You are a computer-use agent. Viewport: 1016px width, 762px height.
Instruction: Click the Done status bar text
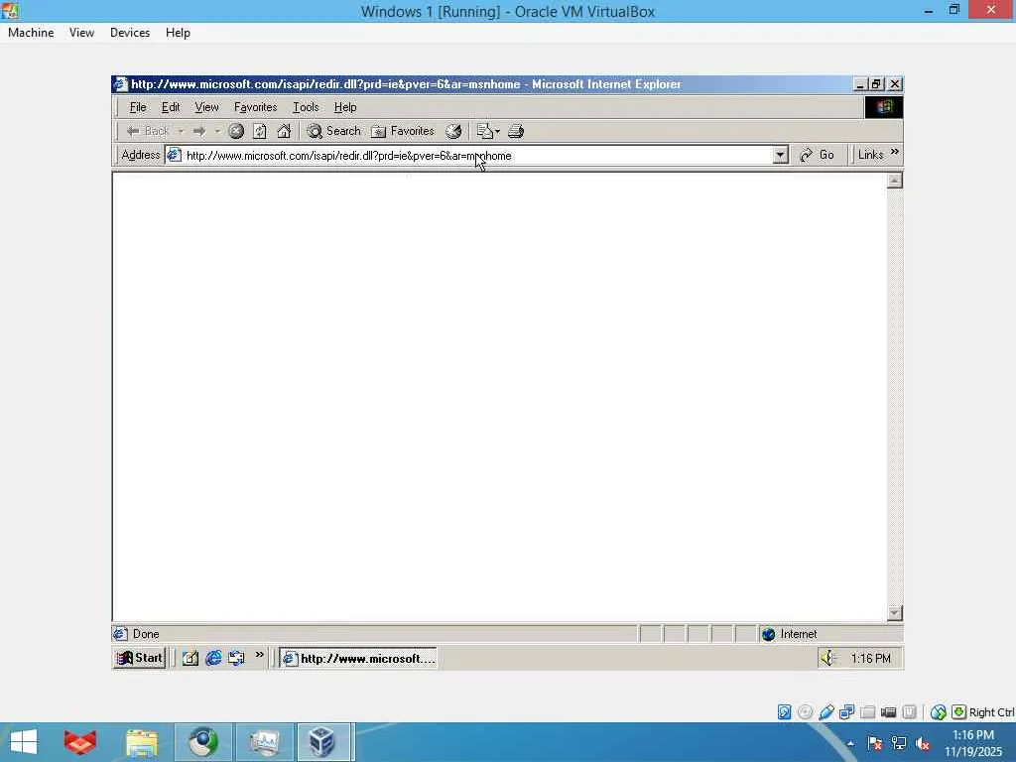(146, 634)
